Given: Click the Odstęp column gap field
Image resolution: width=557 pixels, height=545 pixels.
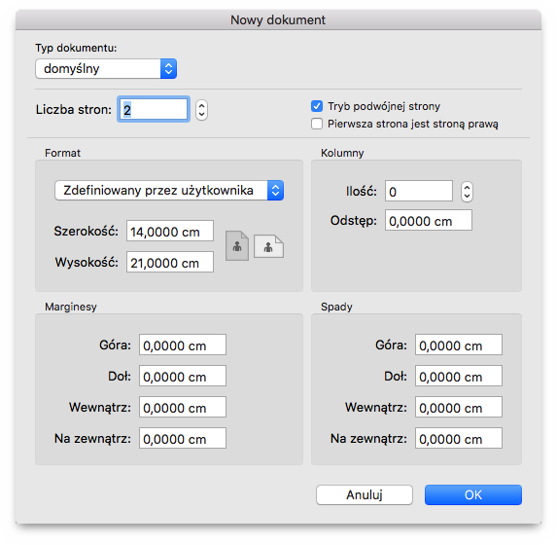Looking at the screenshot, I should [x=429, y=221].
